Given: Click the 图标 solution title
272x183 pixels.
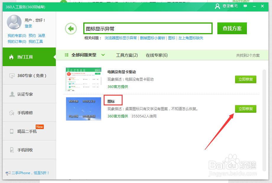Looking at the screenshot, I should tap(111, 101).
